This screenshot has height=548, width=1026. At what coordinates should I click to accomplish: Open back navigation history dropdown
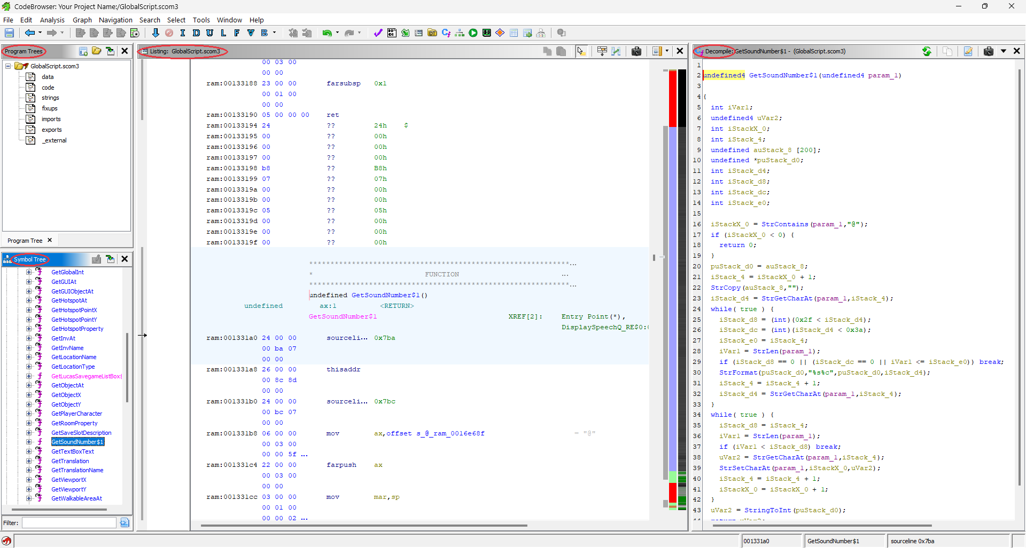coord(40,33)
